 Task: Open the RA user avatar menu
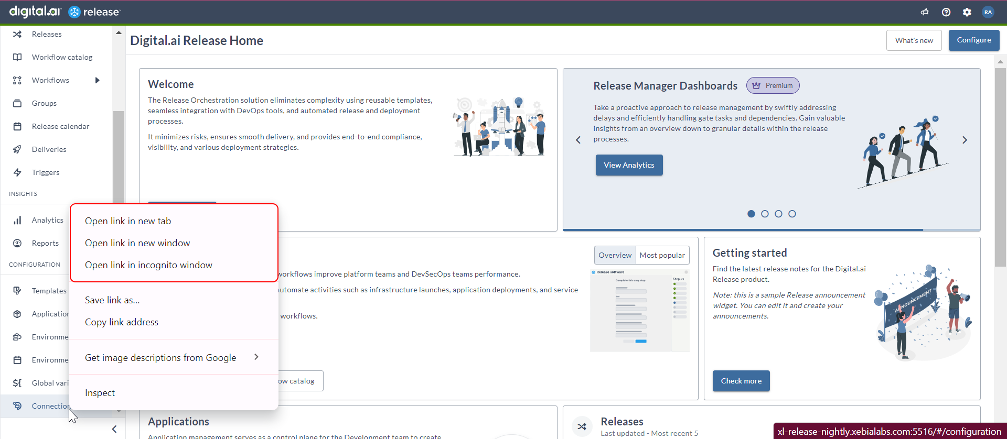point(988,12)
